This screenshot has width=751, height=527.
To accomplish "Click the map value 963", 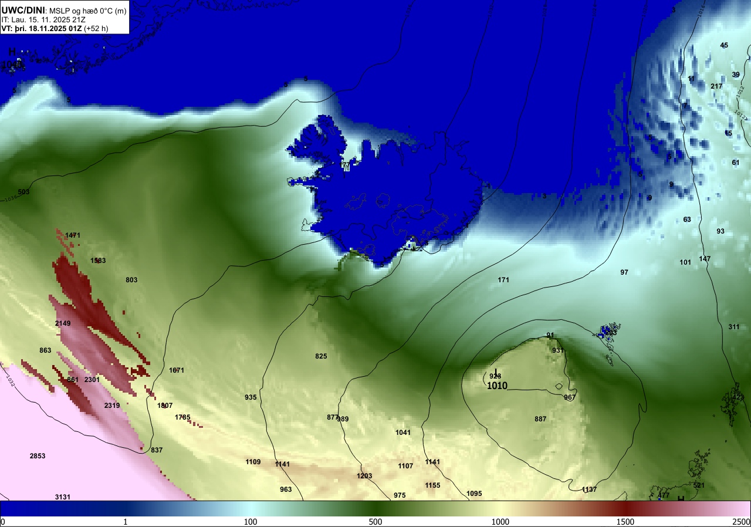I will pyautogui.click(x=286, y=489).
